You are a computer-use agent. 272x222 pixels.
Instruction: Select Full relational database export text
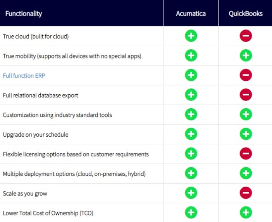tap(40, 95)
